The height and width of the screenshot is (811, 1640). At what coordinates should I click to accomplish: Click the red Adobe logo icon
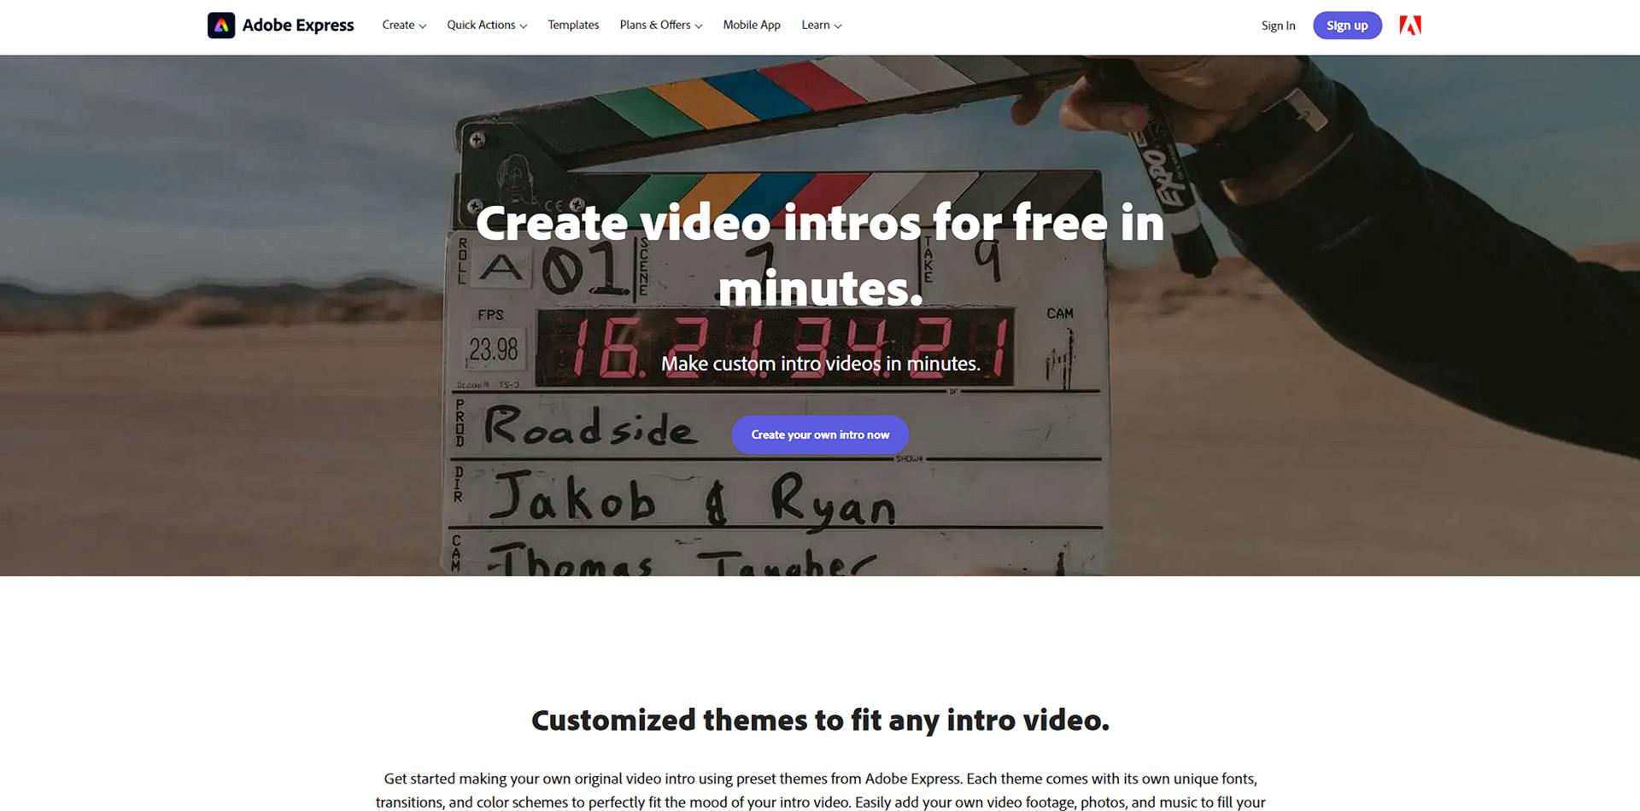[x=1410, y=26]
